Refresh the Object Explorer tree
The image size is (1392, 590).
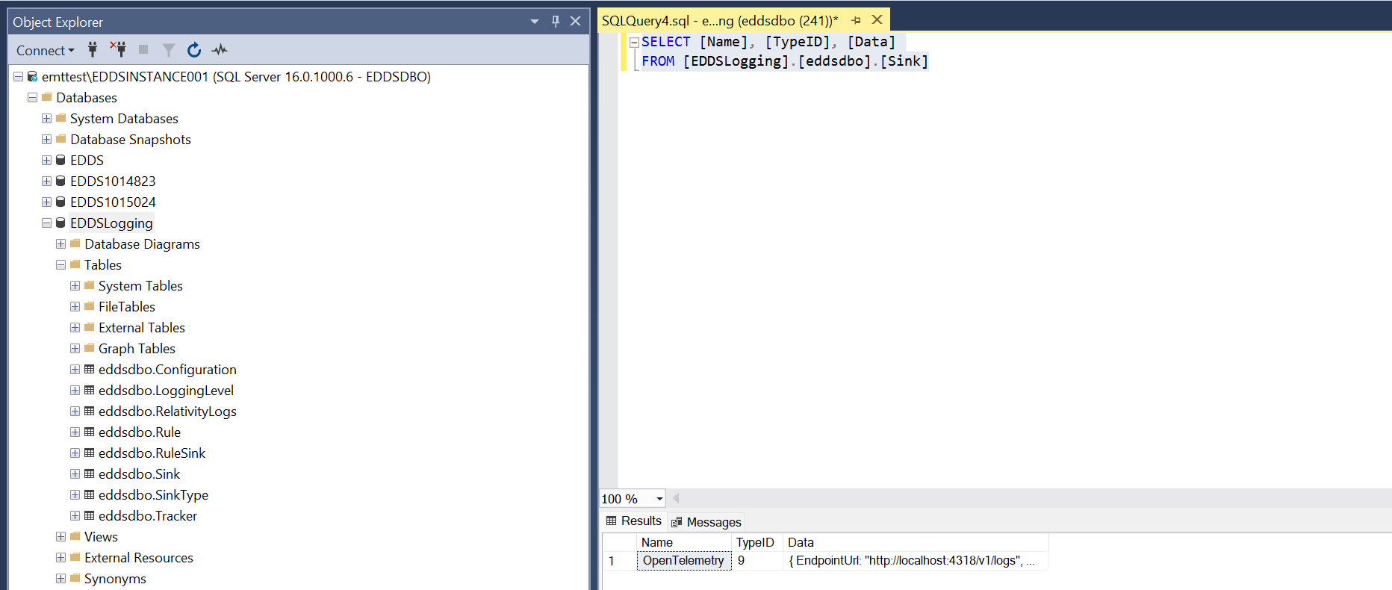click(x=194, y=50)
